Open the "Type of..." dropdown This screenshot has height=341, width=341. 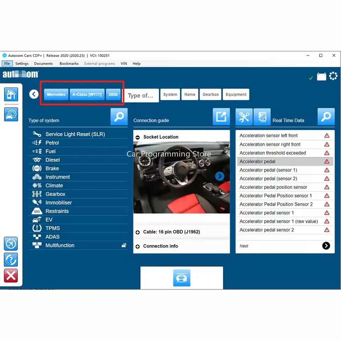141,95
